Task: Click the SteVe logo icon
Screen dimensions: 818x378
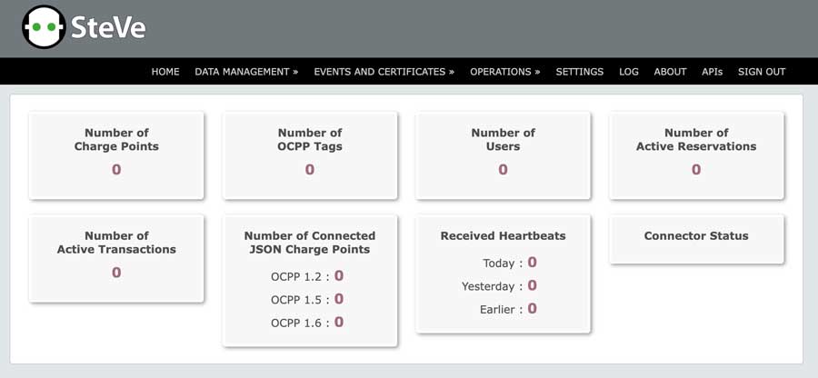Action: [44, 28]
